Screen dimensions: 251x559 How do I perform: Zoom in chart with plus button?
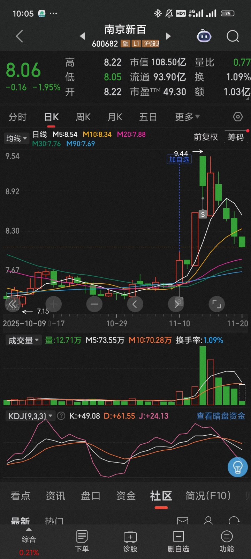coord(54,304)
